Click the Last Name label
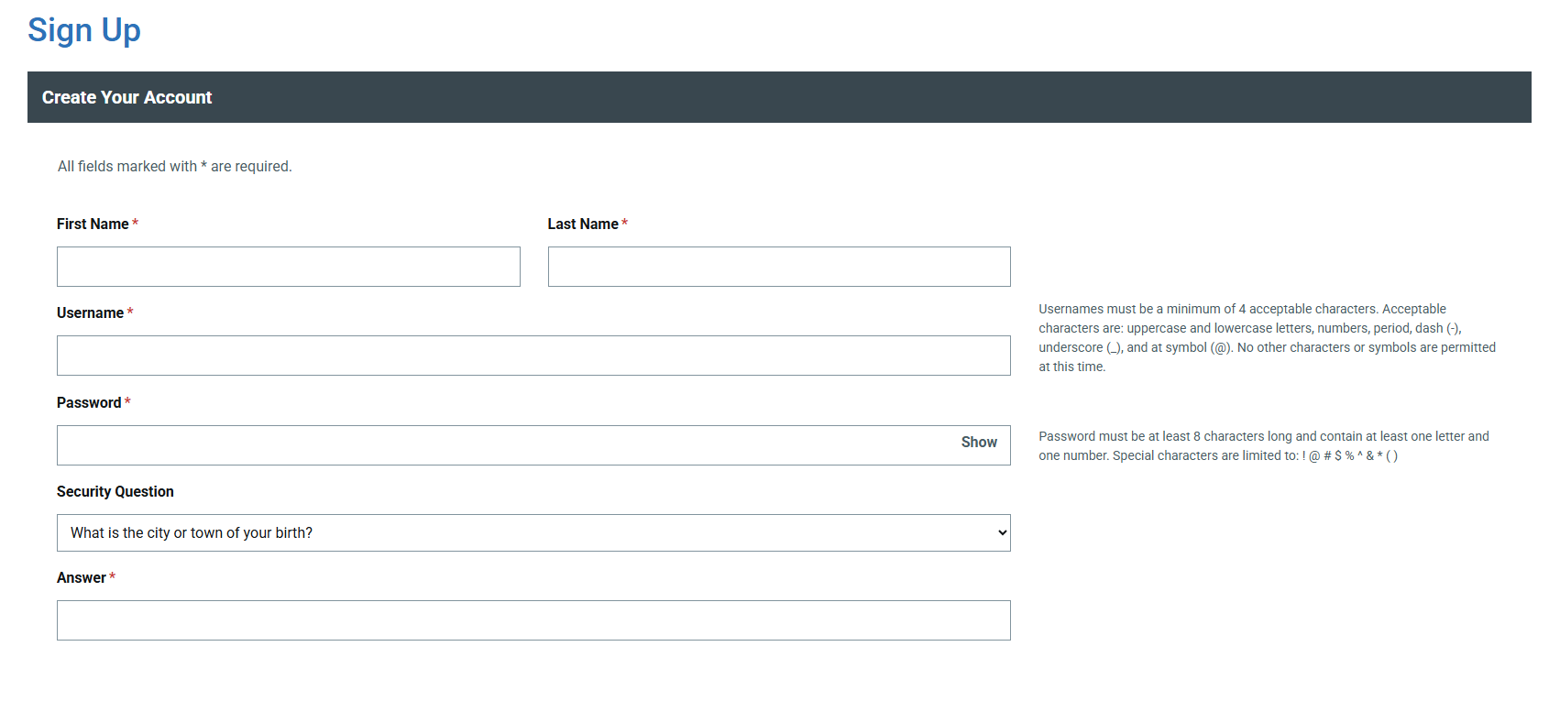 click(583, 224)
